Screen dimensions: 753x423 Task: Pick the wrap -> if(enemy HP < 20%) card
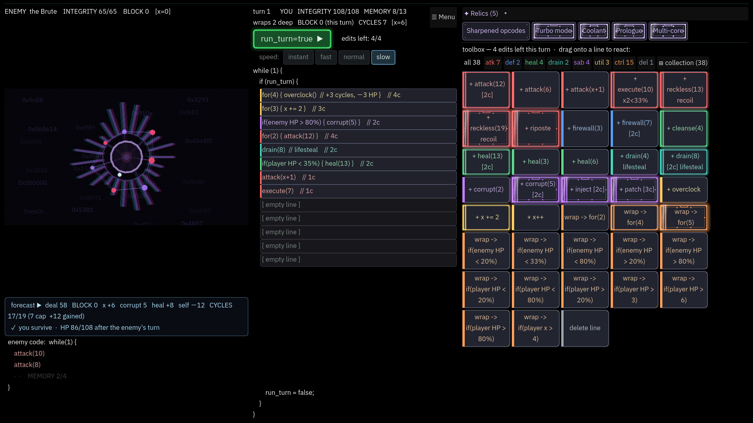486,251
